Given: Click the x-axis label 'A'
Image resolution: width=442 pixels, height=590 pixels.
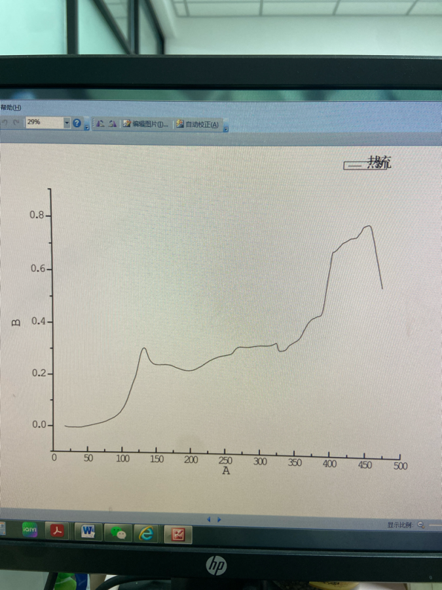Looking at the screenshot, I should click(x=226, y=471).
